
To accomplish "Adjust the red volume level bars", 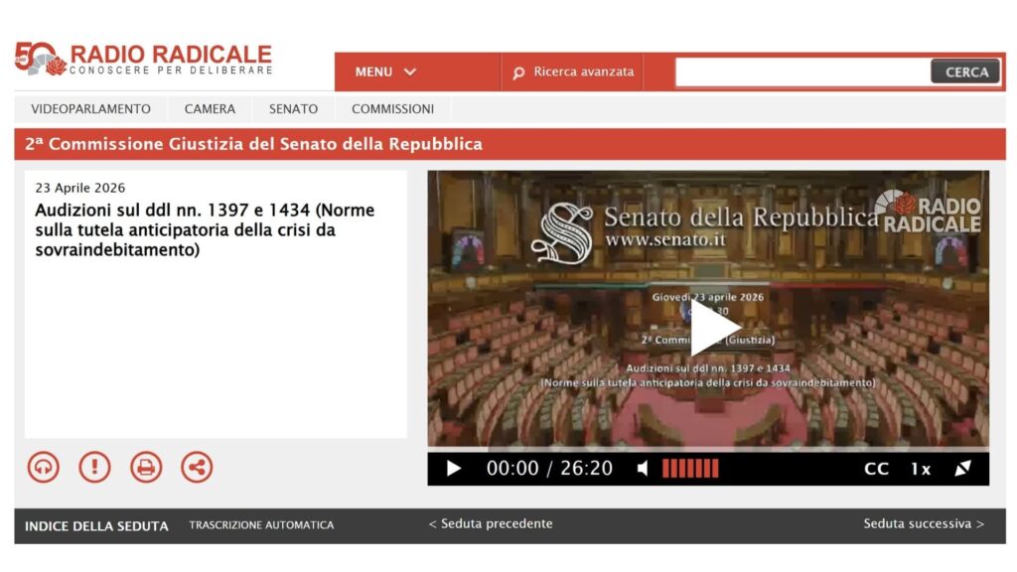I will 690,469.
